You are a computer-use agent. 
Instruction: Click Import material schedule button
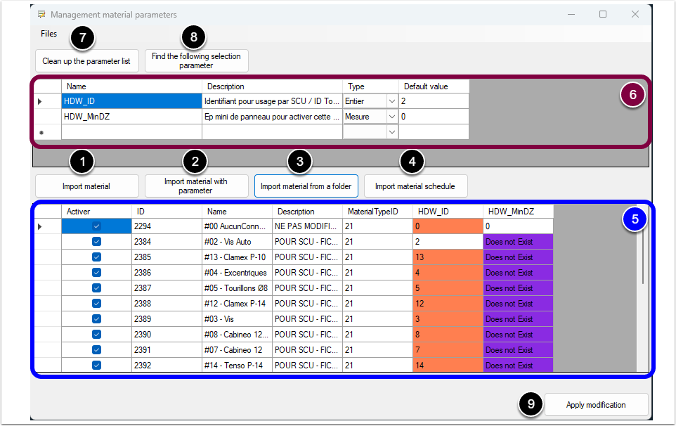(415, 186)
